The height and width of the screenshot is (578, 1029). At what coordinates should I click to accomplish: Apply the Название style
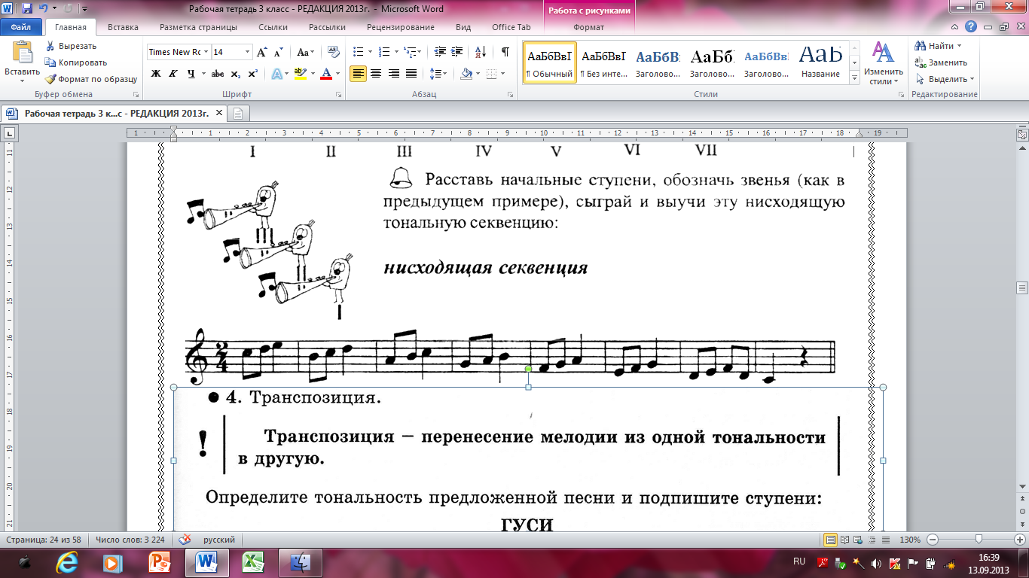pyautogui.click(x=820, y=62)
